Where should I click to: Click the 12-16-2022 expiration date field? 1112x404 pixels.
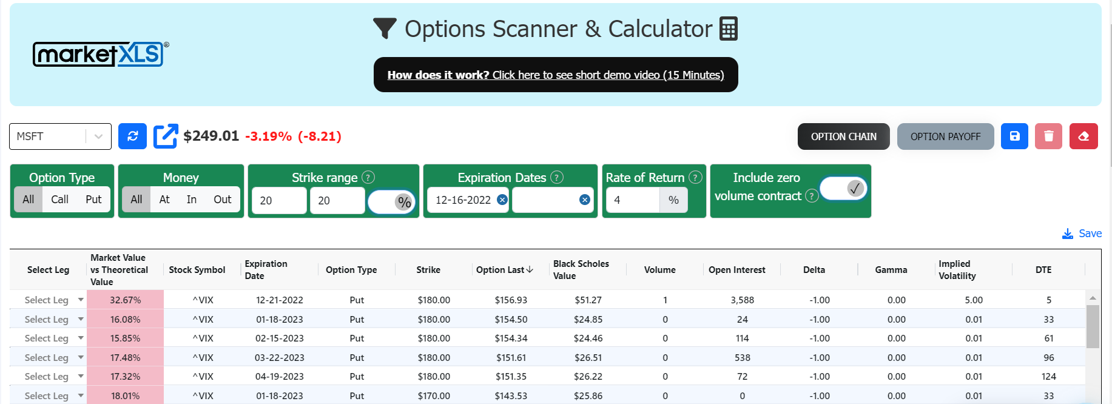[x=467, y=200]
